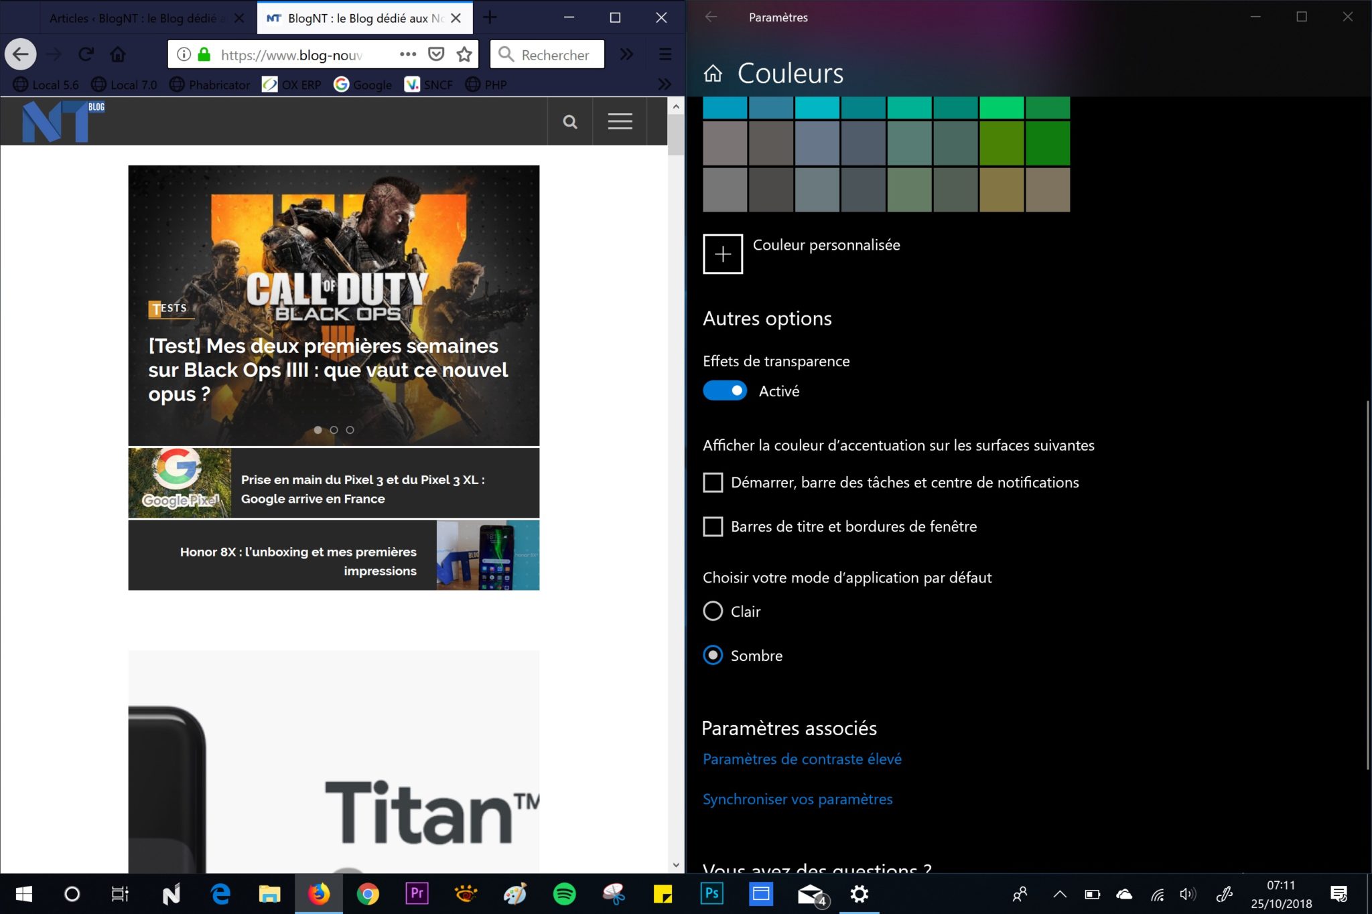Open page actions three-dot menu
The image size is (1372, 914).
click(408, 54)
